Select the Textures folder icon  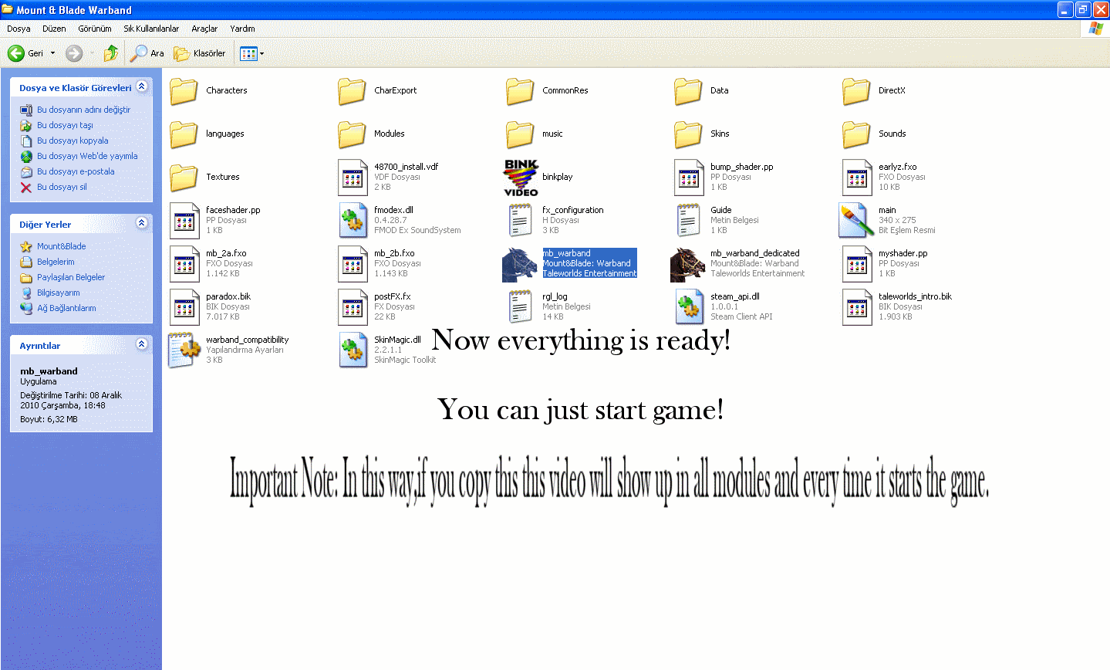pos(184,178)
